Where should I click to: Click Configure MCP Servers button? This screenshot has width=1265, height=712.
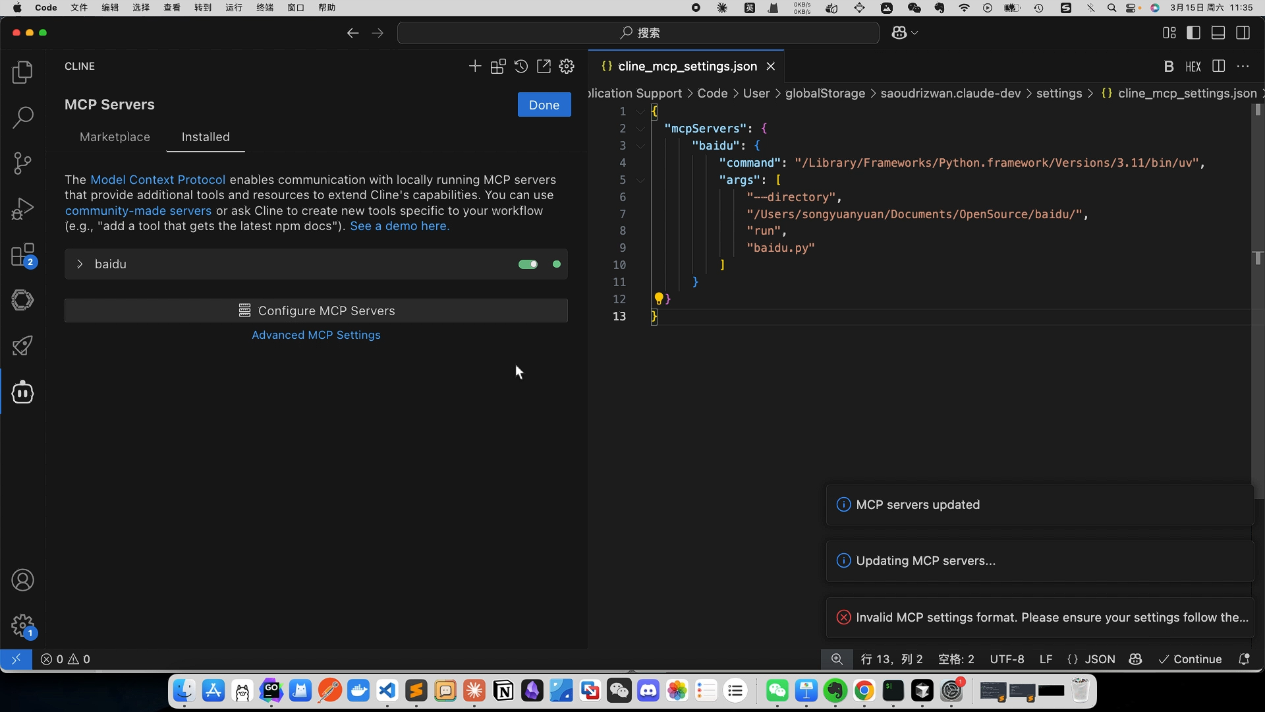pos(316,311)
